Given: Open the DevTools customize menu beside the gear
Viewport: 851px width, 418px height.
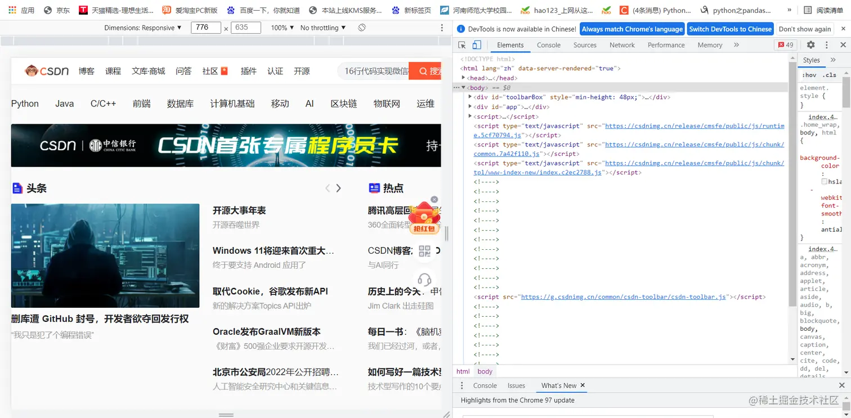Looking at the screenshot, I should (x=827, y=45).
